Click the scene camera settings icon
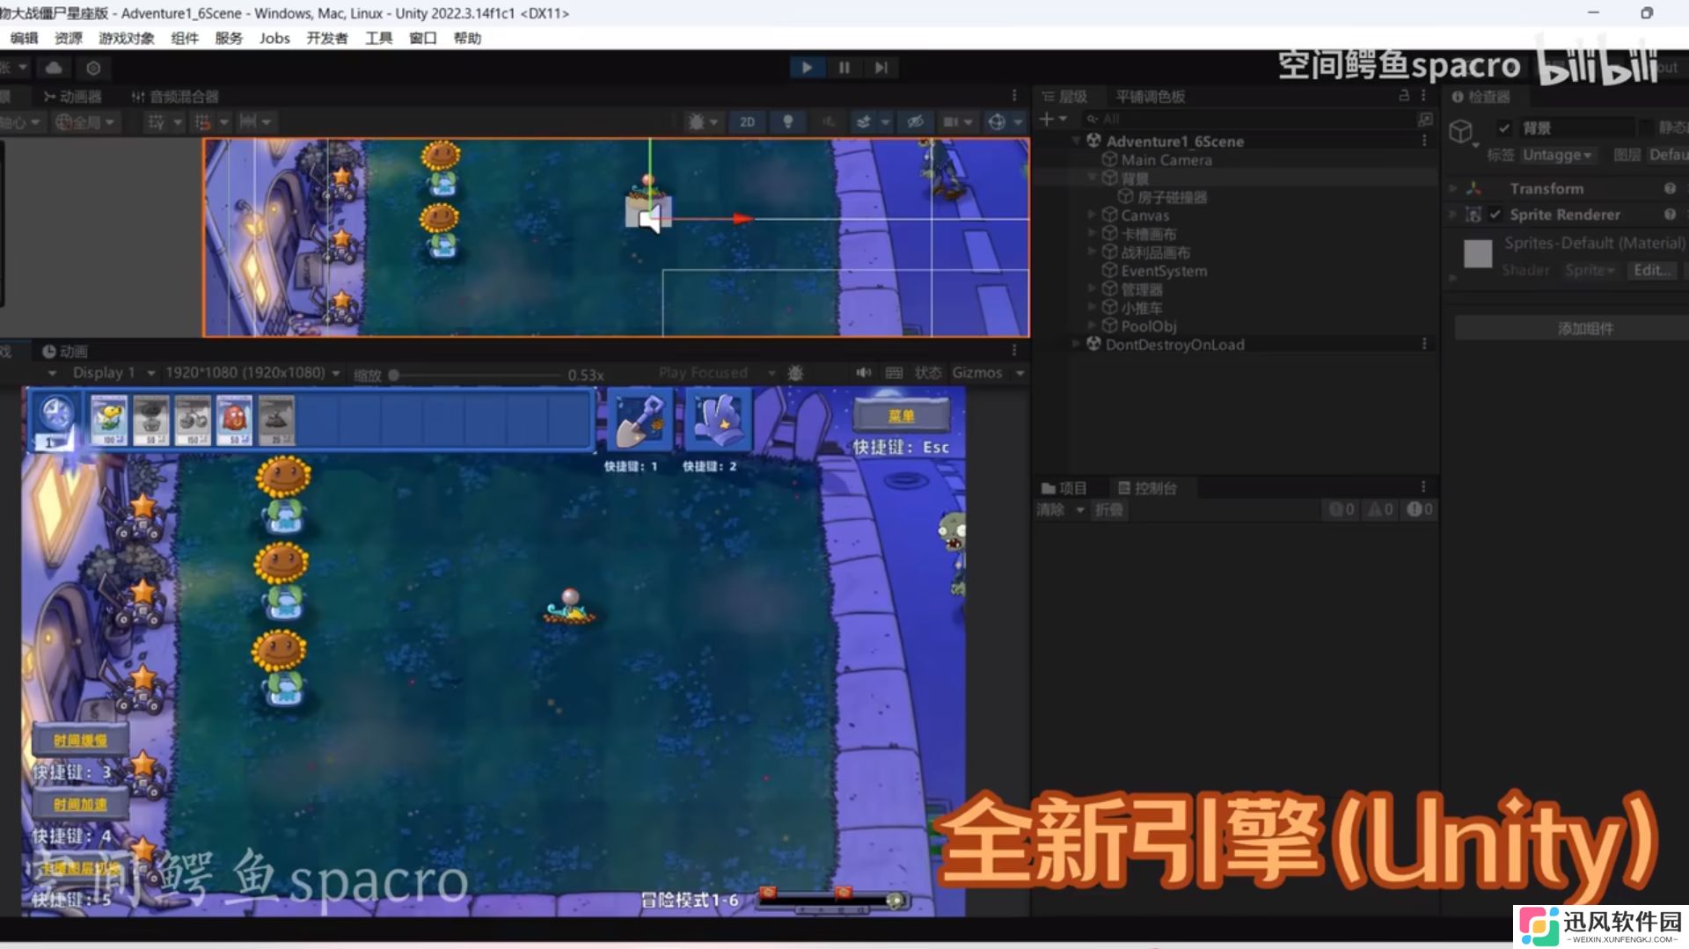This screenshot has height=949, width=1689. (950, 122)
